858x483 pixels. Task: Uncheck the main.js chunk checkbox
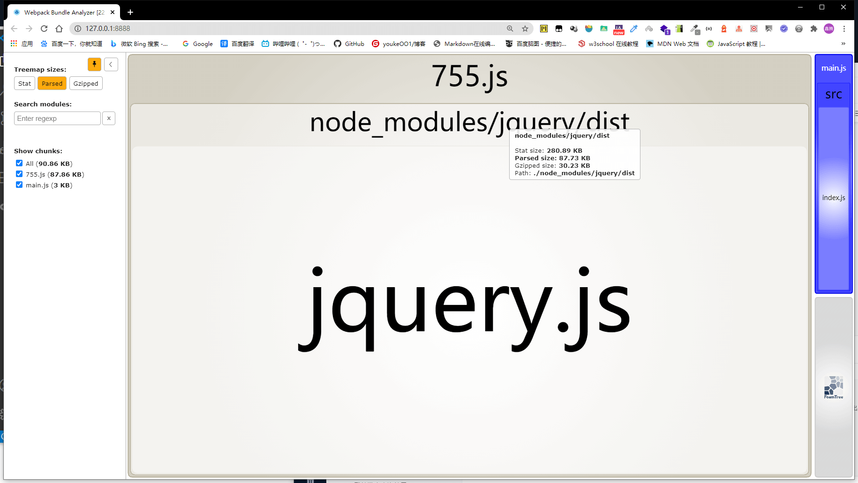pyautogui.click(x=19, y=185)
